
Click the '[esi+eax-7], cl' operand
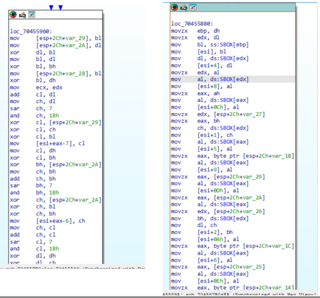pos(60,143)
